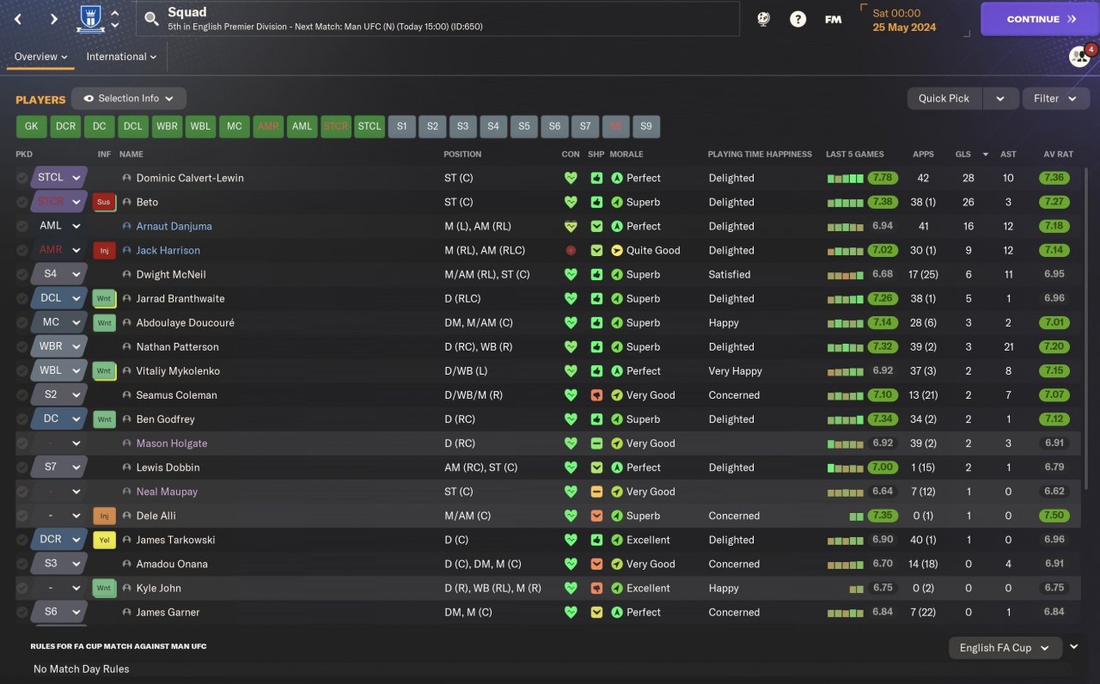Toggle the selection circle for Beto
1100x684 pixels.
pyautogui.click(x=21, y=202)
